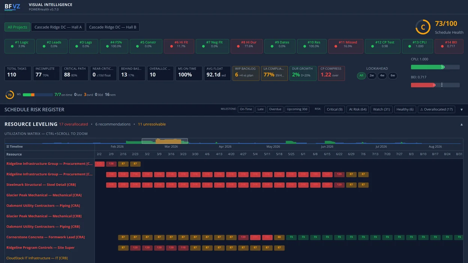468x263 pixels.
Task: Click the highlighted minimap viewport window
Action: (x=165, y=141)
